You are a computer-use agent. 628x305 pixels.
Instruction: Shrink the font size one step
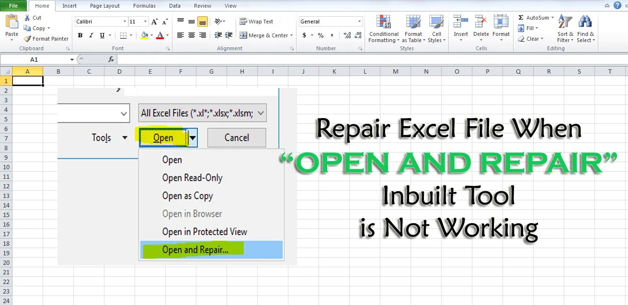[165, 22]
